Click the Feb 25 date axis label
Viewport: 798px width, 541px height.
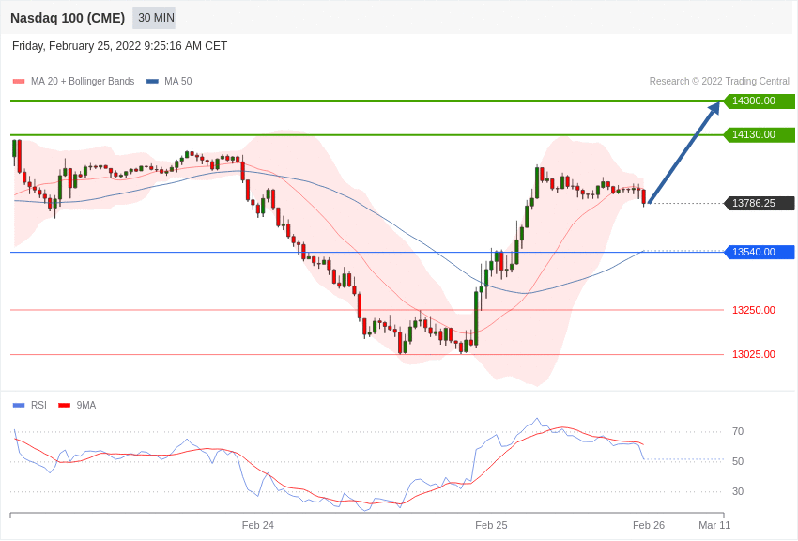point(491,525)
